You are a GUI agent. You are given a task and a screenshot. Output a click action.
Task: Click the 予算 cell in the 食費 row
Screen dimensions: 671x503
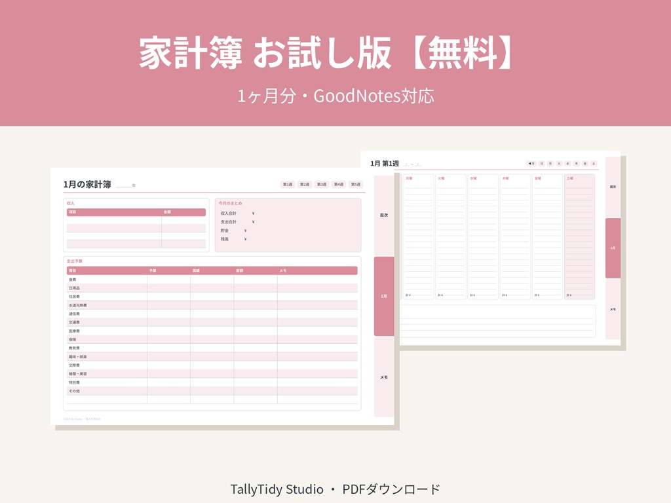[x=168, y=279]
